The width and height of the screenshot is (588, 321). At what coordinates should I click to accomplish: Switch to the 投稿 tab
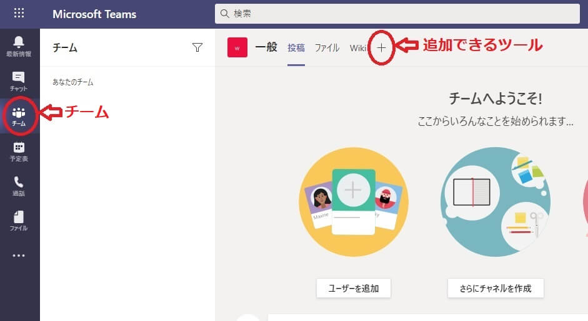(296, 47)
